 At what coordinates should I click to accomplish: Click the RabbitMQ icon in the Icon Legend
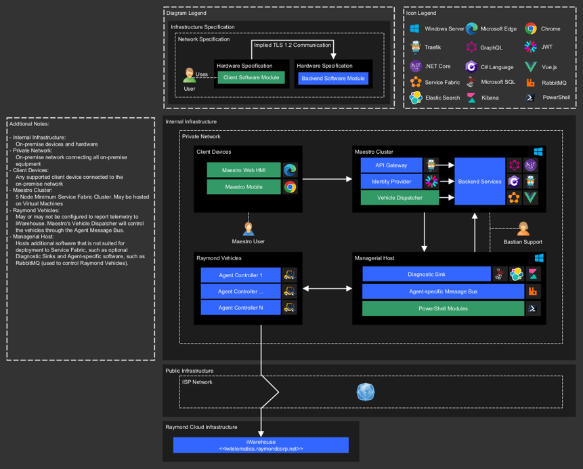(530, 82)
